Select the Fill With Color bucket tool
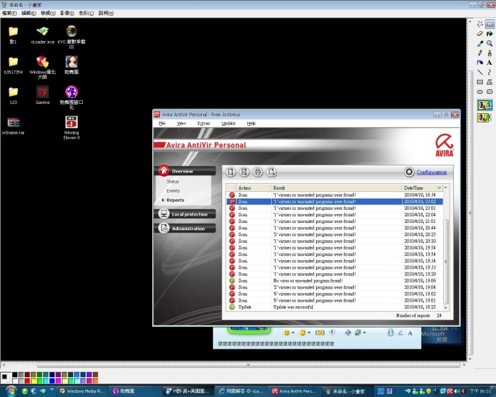Image resolution: width=496 pixels, height=397 pixels. tap(489, 34)
